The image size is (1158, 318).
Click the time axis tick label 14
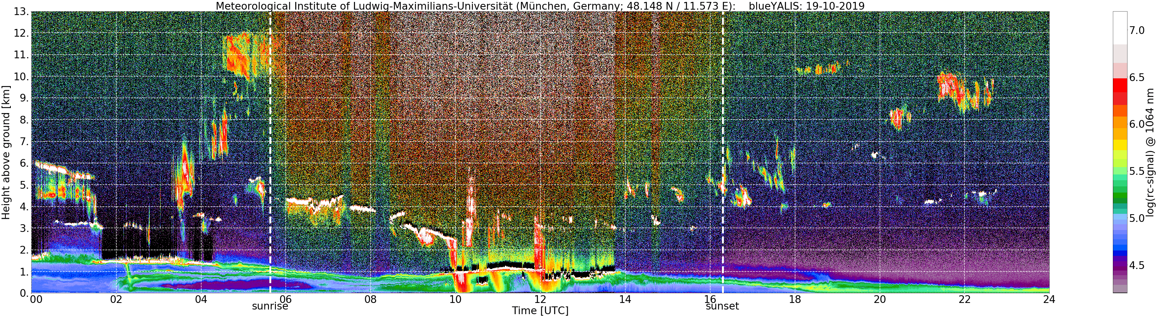click(625, 299)
